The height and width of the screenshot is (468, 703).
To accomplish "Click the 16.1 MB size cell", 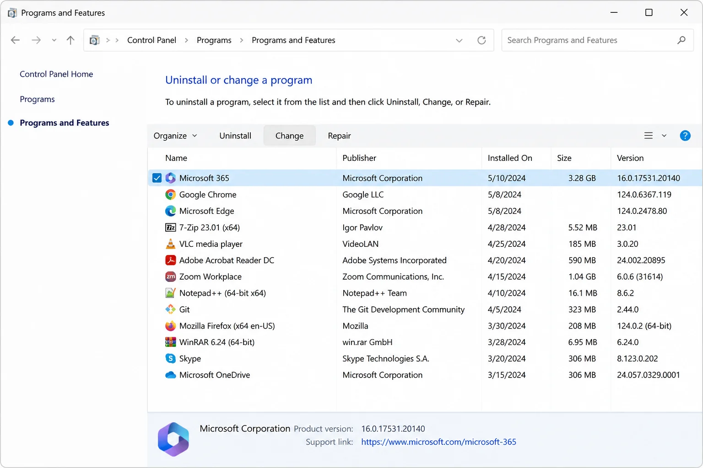I will tap(583, 293).
